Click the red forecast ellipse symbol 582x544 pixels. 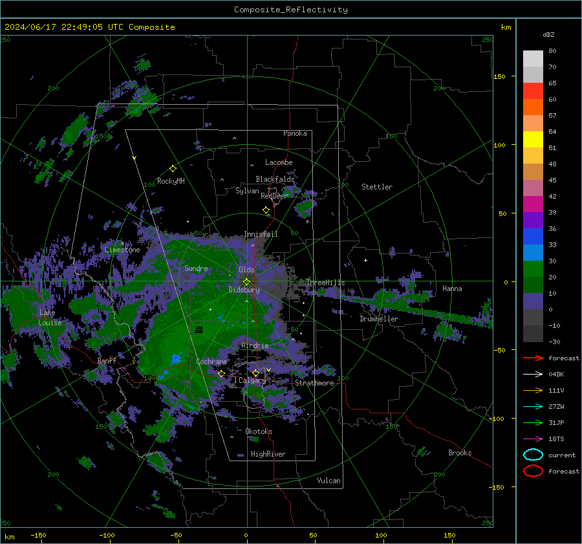click(x=533, y=471)
